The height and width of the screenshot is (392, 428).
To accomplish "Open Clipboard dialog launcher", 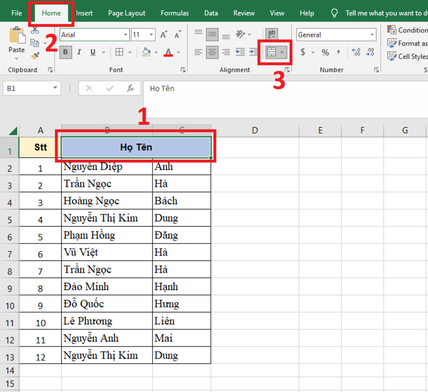I will (50, 70).
